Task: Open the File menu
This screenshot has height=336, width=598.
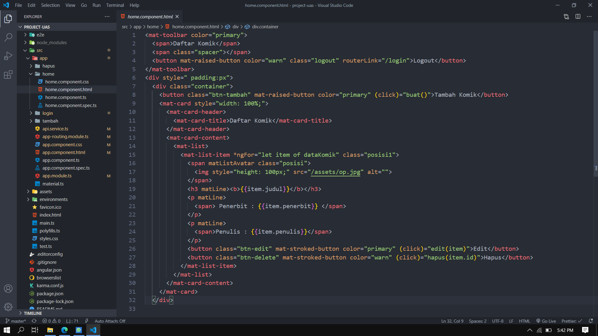Action: tap(18, 5)
